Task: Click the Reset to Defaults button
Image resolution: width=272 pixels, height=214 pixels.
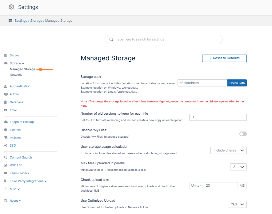Action: (x=224, y=58)
